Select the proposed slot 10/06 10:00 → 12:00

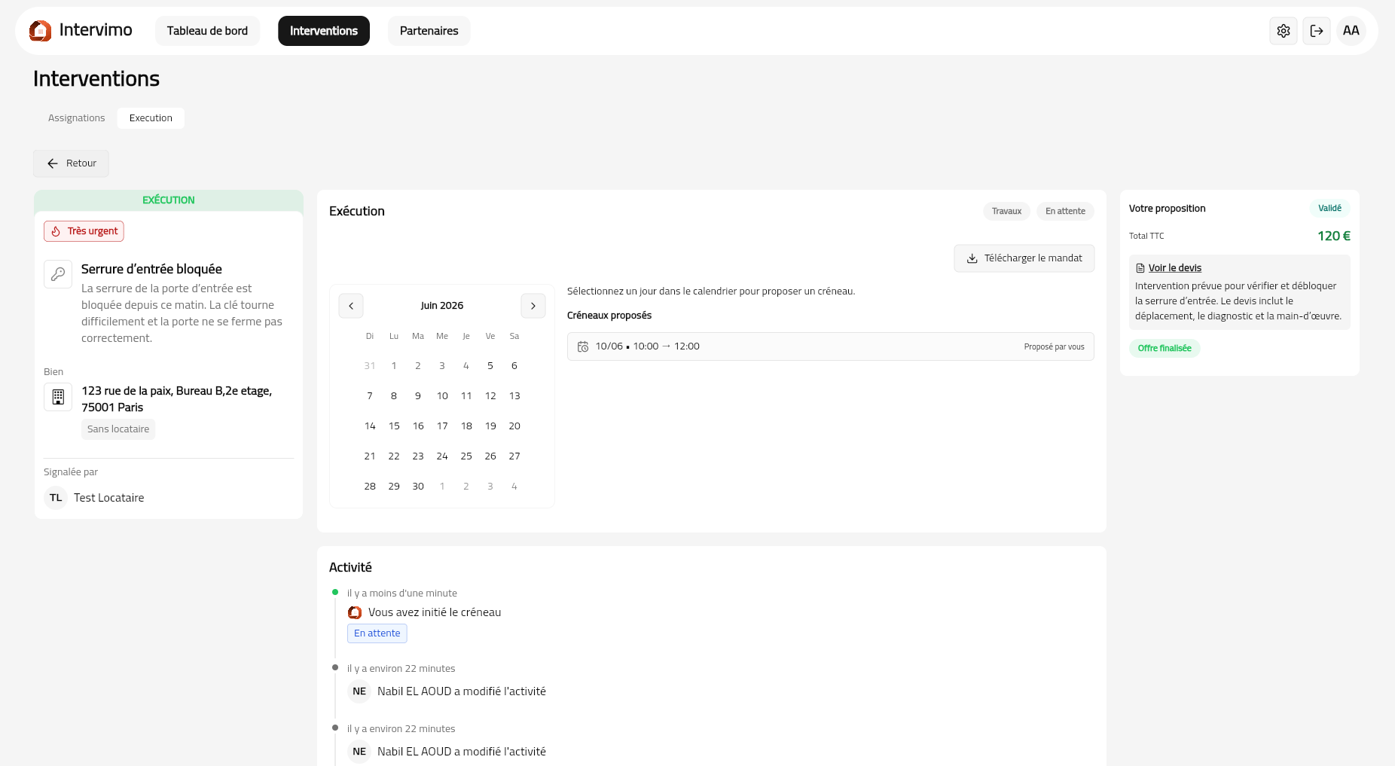831,346
